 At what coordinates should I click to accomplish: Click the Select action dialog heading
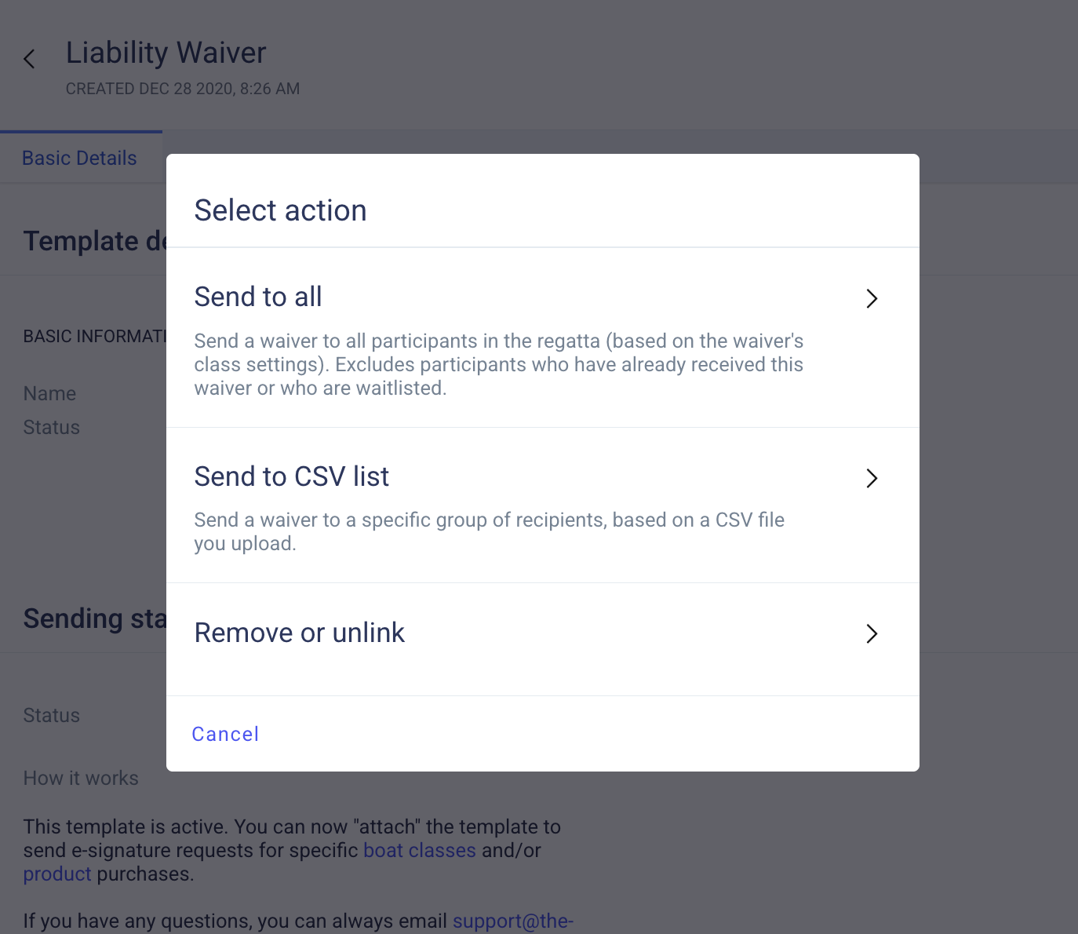coord(280,210)
